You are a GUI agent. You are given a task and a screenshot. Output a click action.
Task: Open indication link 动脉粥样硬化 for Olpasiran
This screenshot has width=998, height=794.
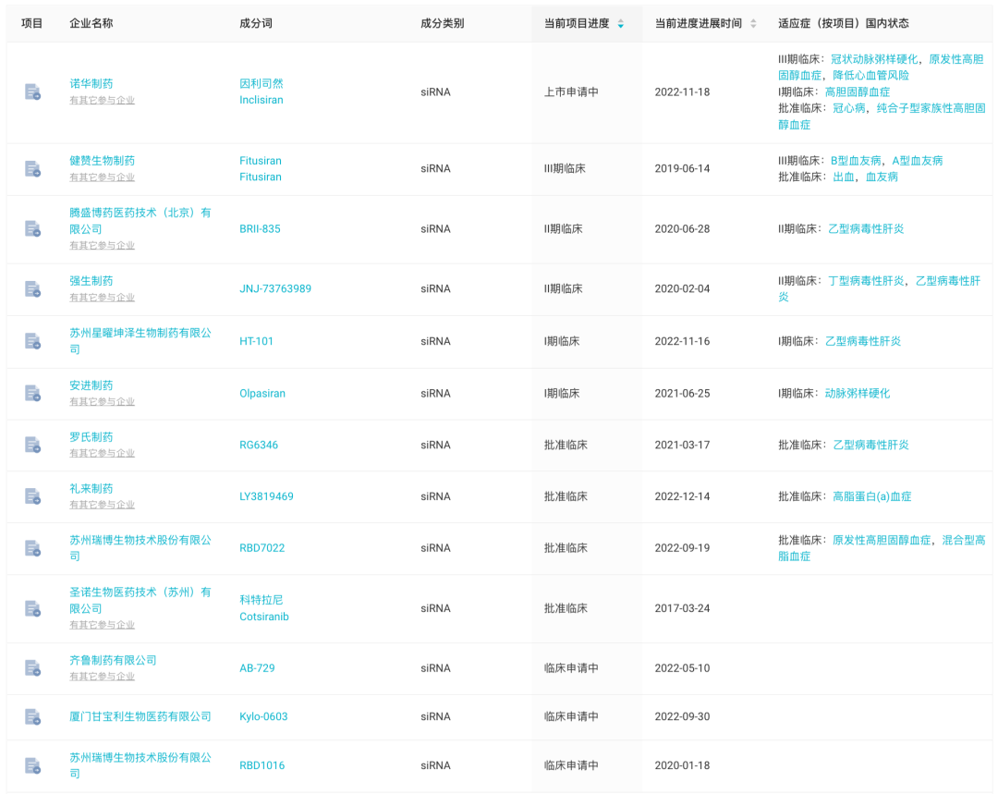click(x=858, y=393)
